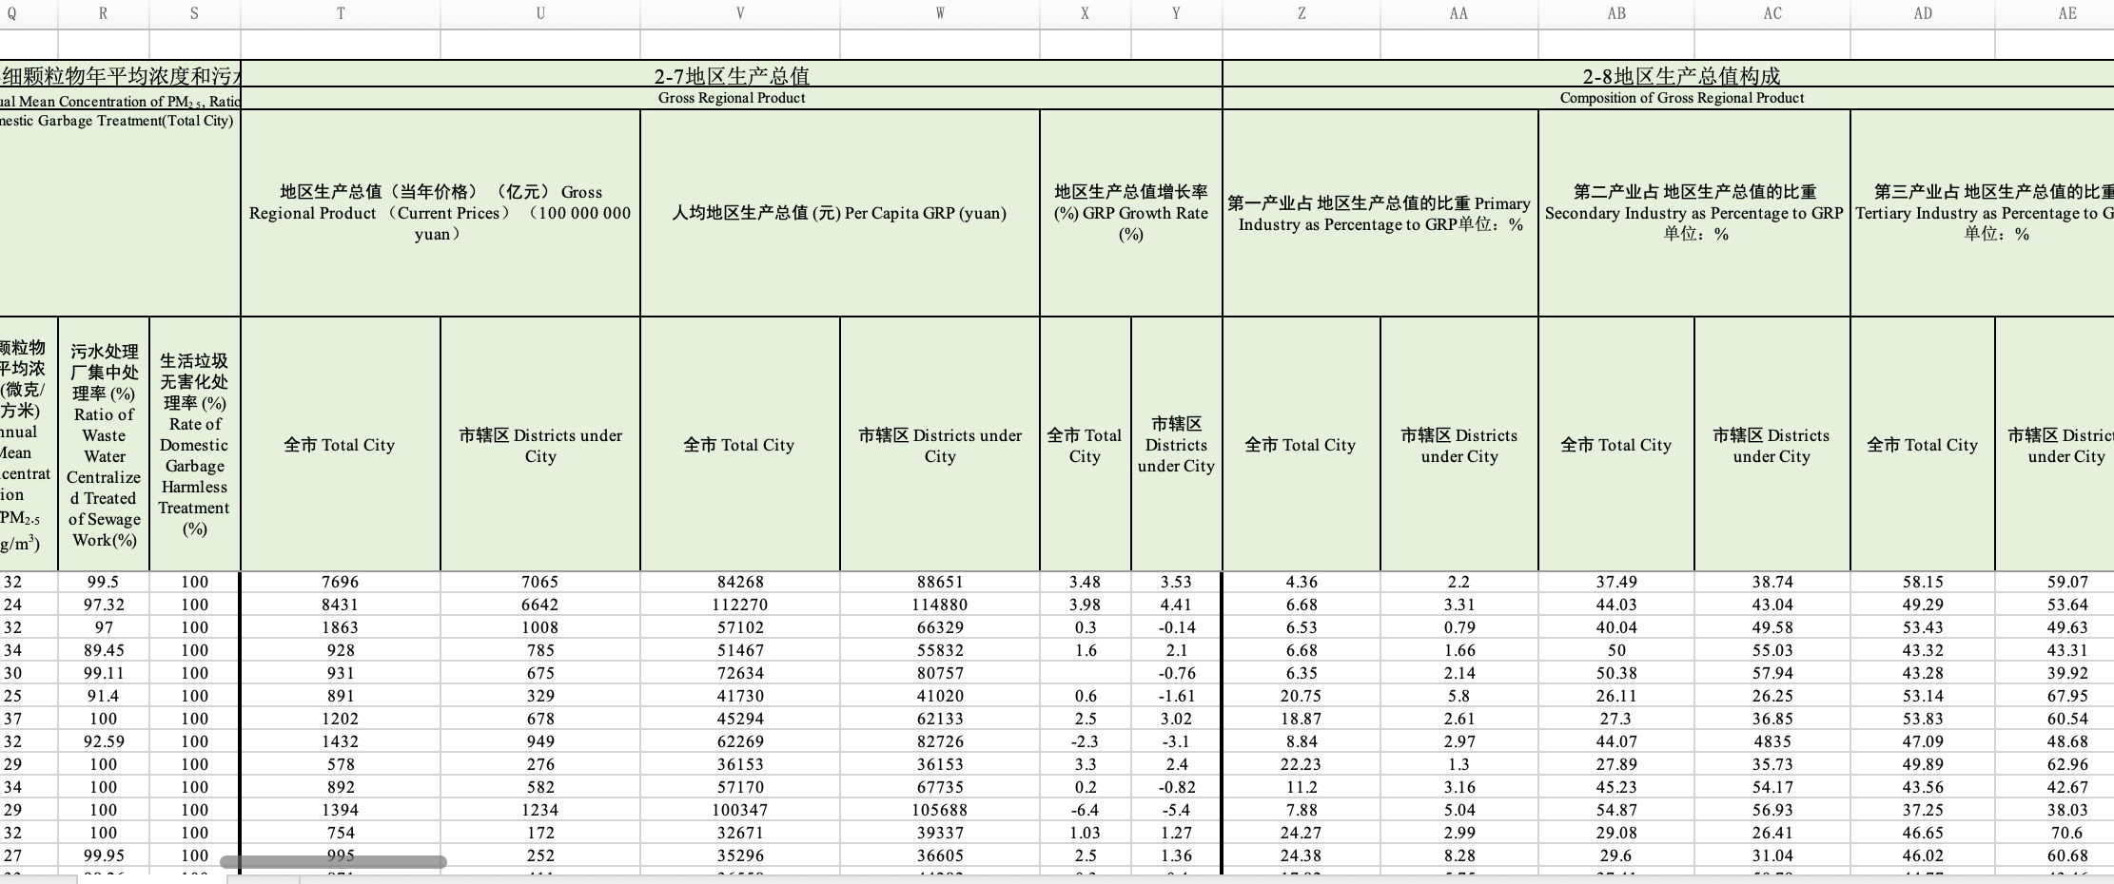The image size is (2114, 884).
Task: Click the cell with value 62269
Action: pyautogui.click(x=740, y=741)
